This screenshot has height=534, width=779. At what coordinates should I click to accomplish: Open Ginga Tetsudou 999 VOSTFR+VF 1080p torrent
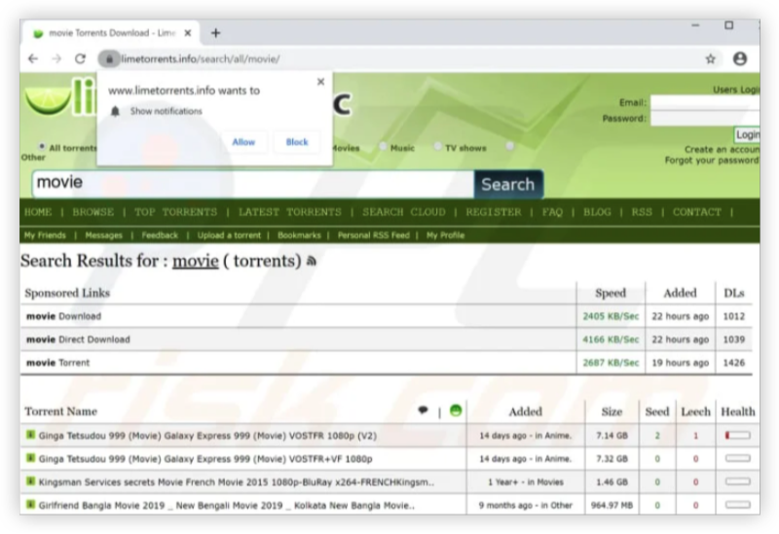[205, 459]
